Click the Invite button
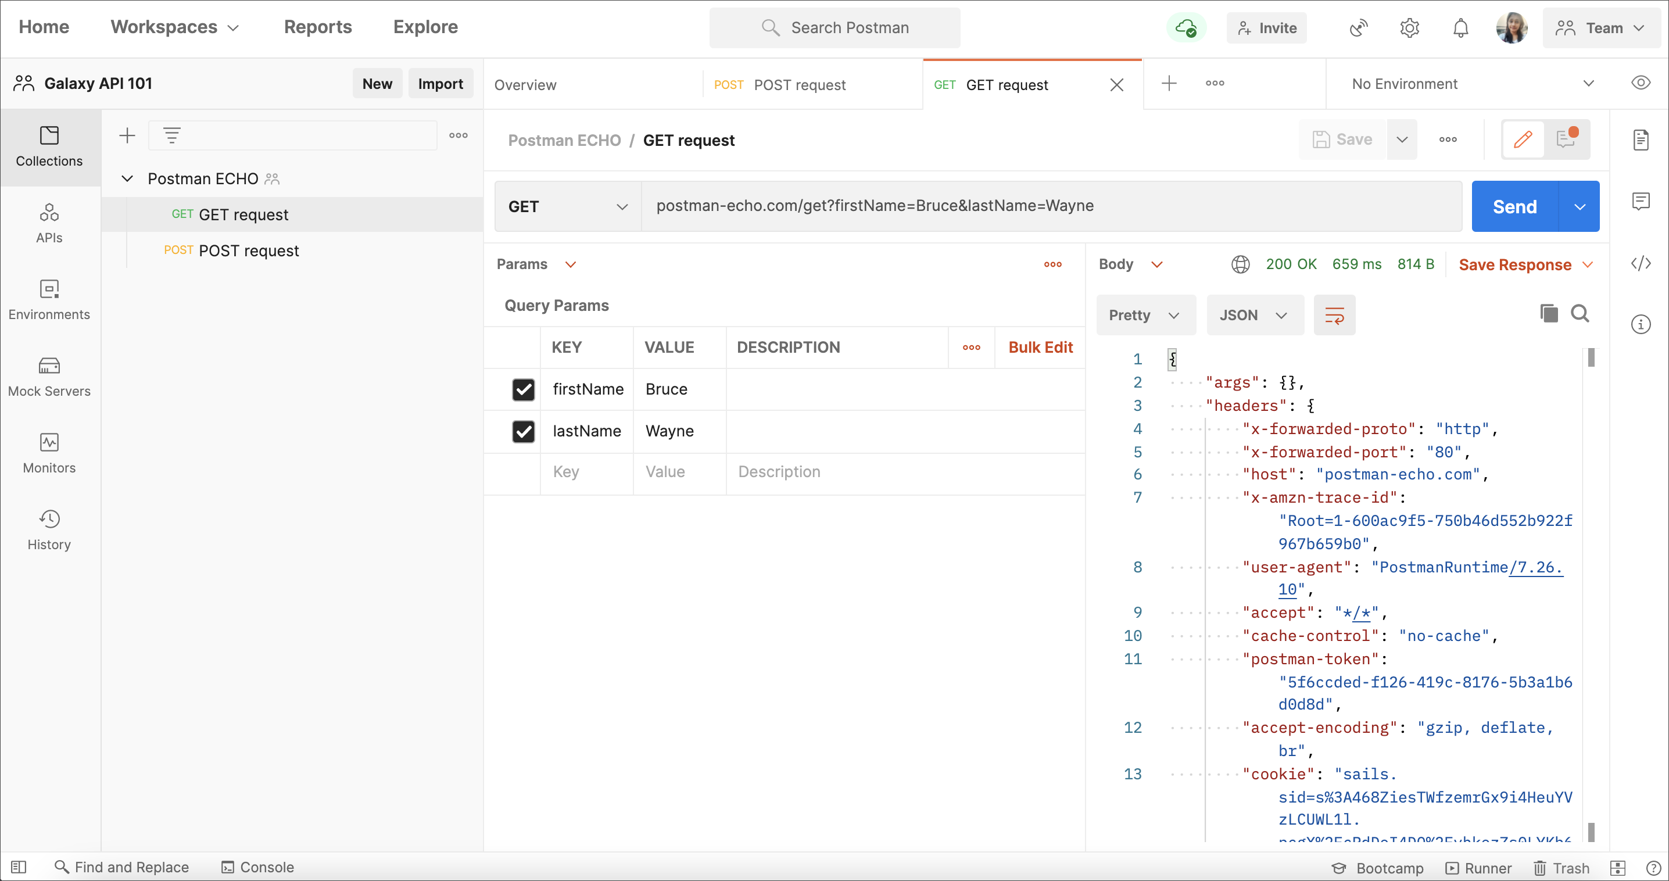This screenshot has width=1669, height=881. click(1266, 28)
